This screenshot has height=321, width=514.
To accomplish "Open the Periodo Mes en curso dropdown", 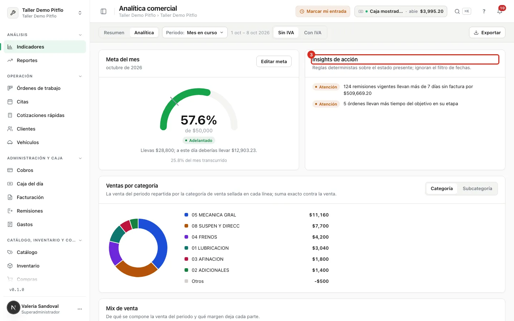I will 195,32.
